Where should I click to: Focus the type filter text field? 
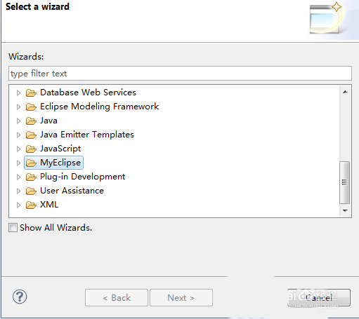pos(180,74)
